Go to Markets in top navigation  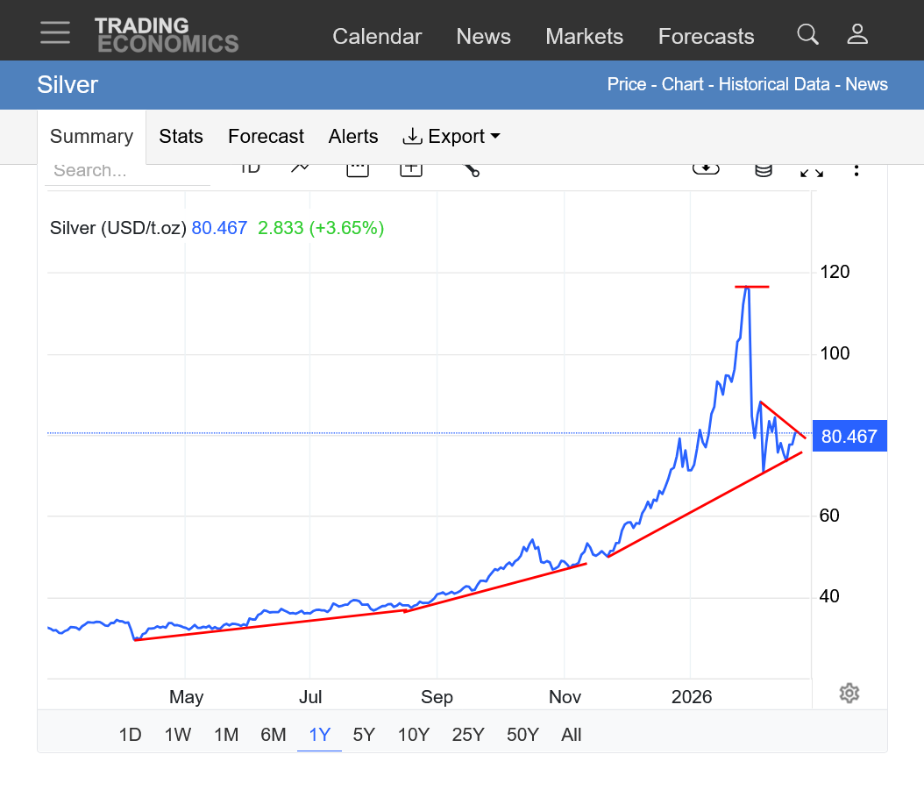[584, 37]
